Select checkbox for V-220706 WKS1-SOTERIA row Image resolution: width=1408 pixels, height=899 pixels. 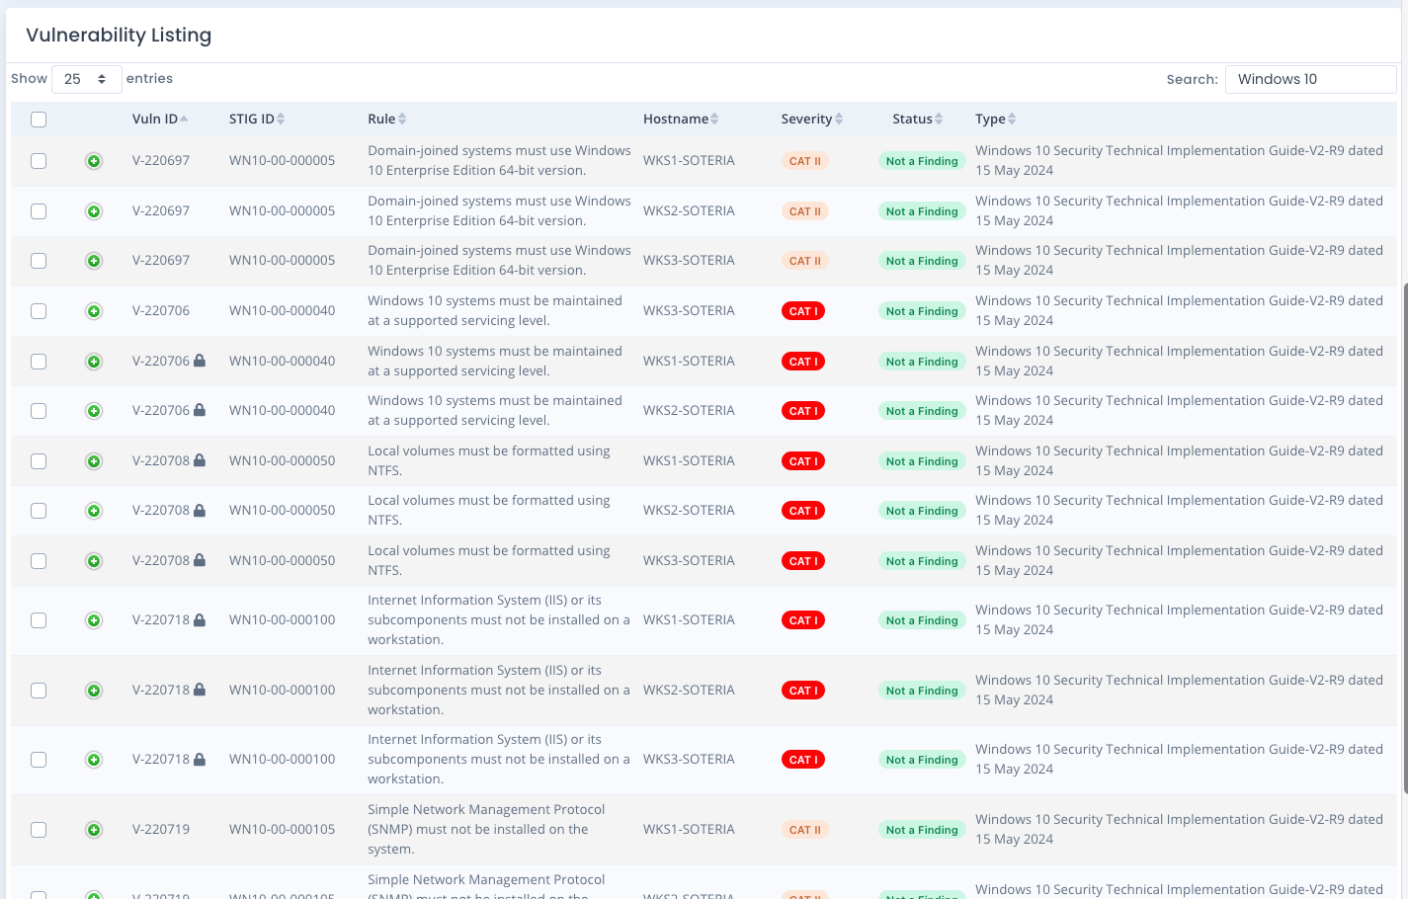click(x=39, y=362)
